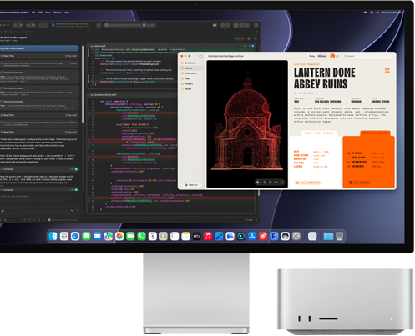
Task: Open Downloads folder in the Dock
Action: (328, 236)
